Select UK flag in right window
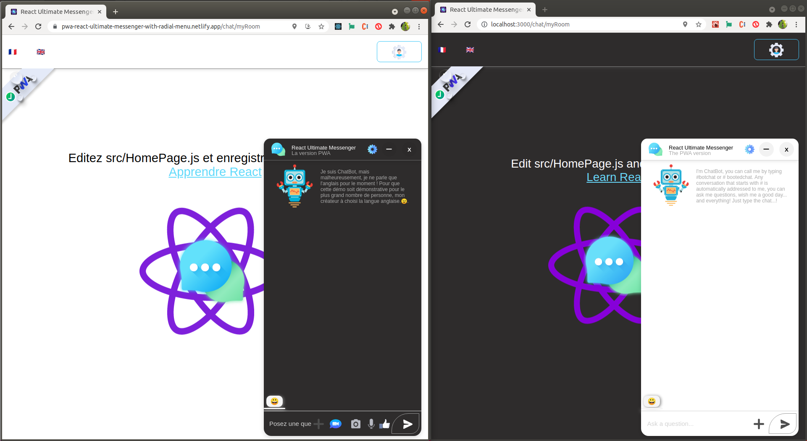 [x=470, y=50]
